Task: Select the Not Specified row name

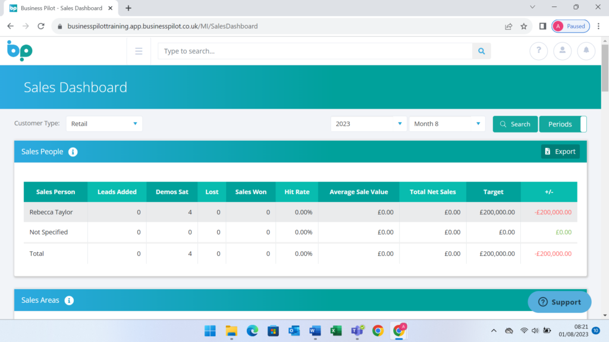Action: [49, 232]
